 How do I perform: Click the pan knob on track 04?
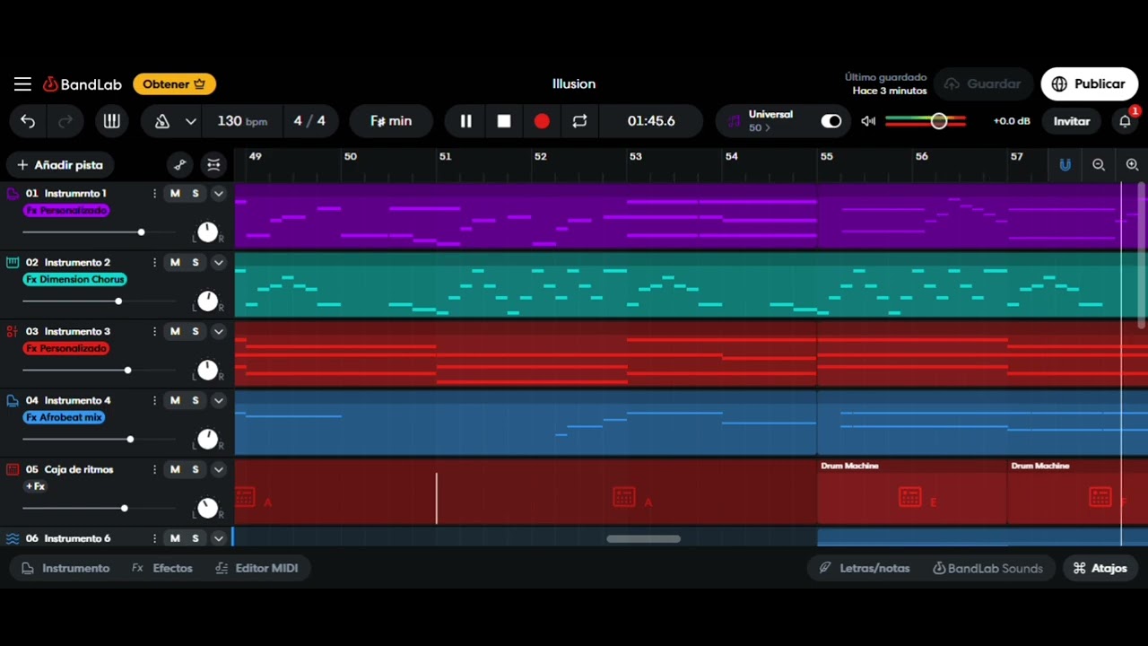pyautogui.click(x=207, y=440)
